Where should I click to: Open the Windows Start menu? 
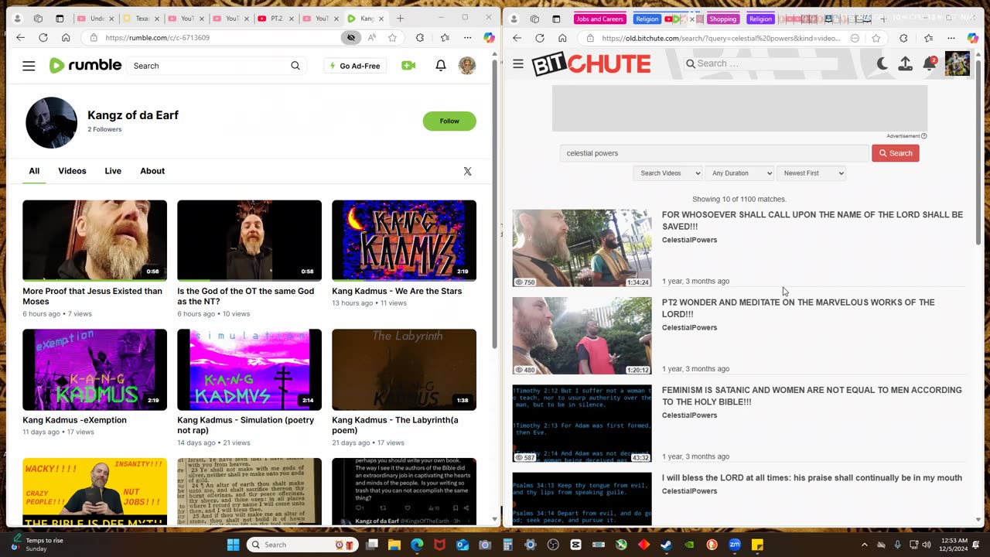pyautogui.click(x=233, y=545)
